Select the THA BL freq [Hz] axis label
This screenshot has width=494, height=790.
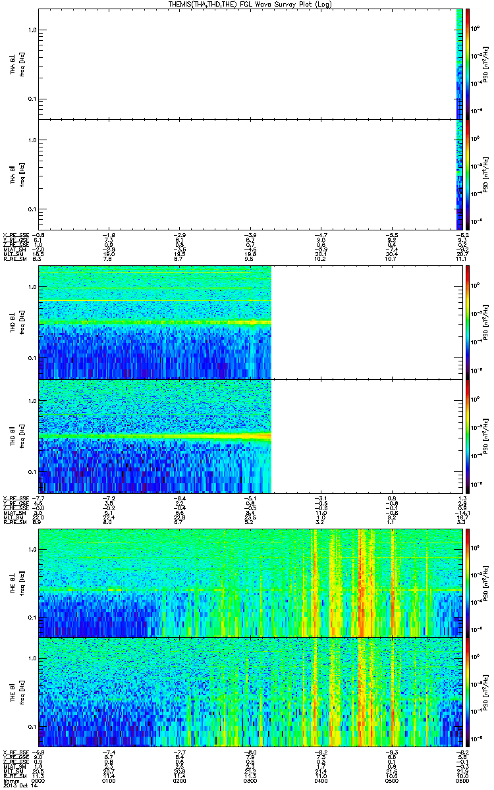[17, 63]
